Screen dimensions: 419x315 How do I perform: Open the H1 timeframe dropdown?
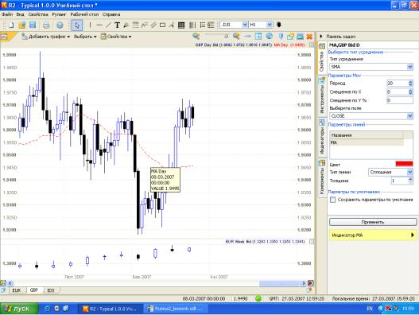270,25
